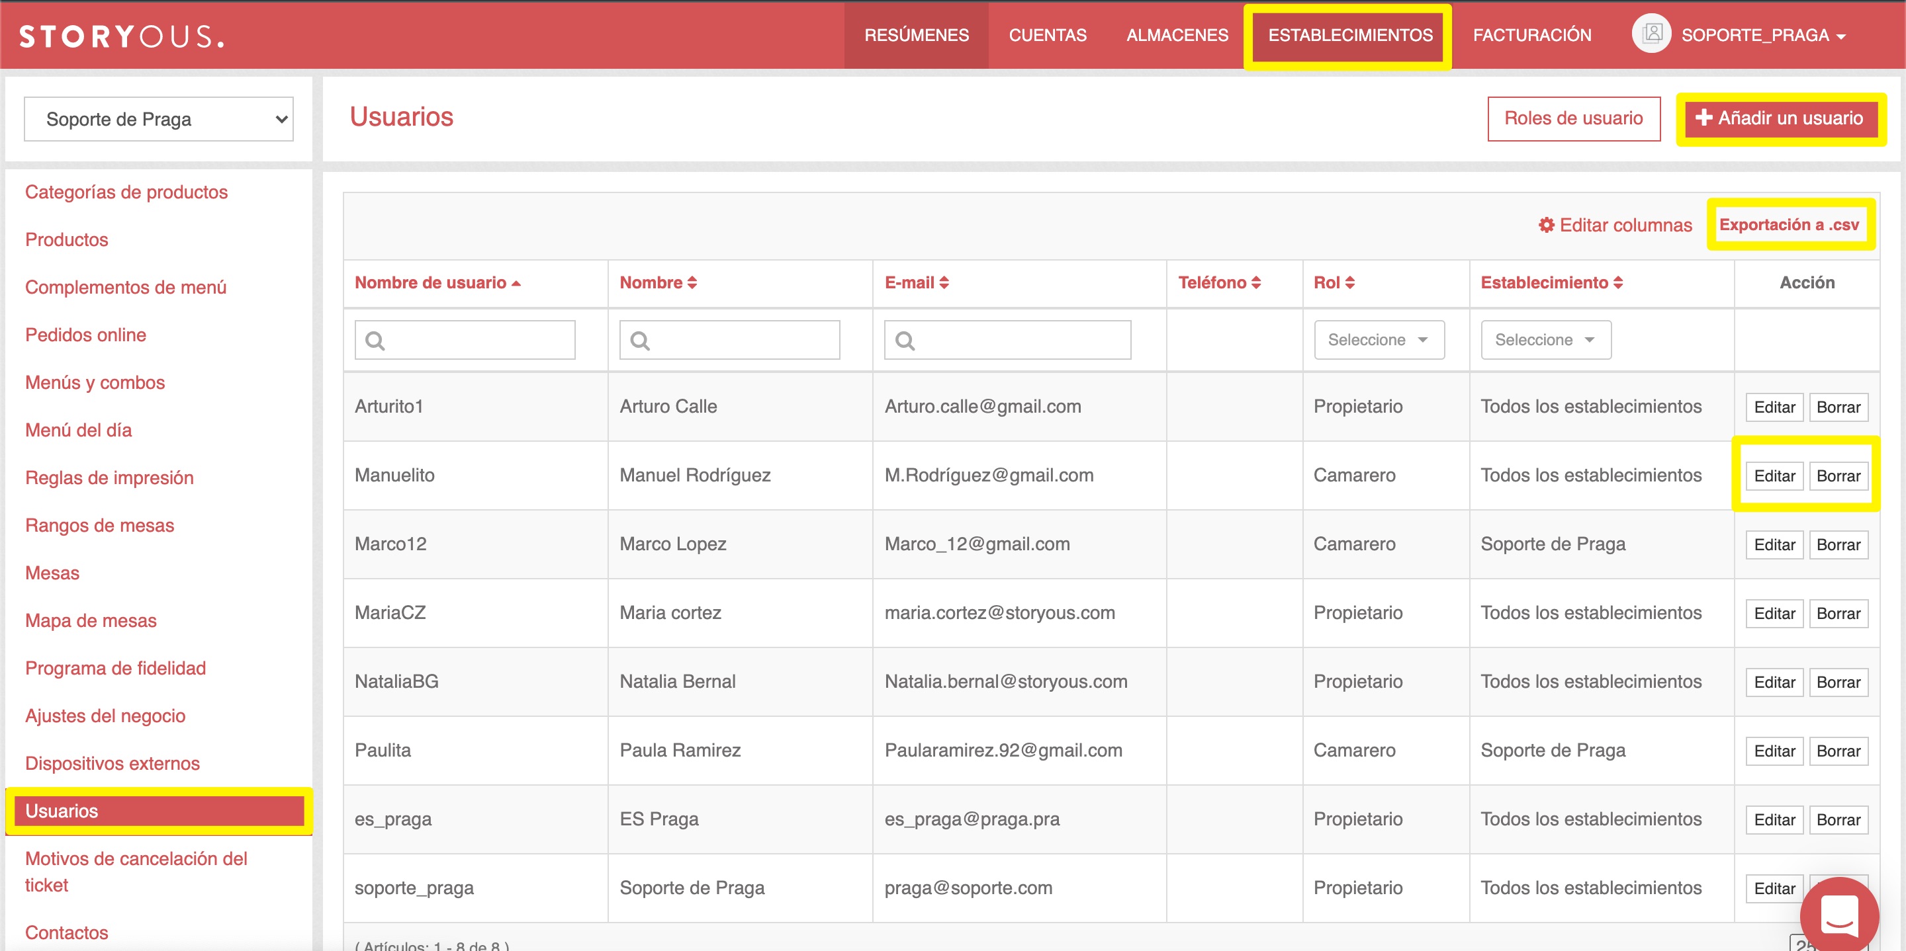Sort the E-mail column
Screen dimensions: 1906x951
917,282
